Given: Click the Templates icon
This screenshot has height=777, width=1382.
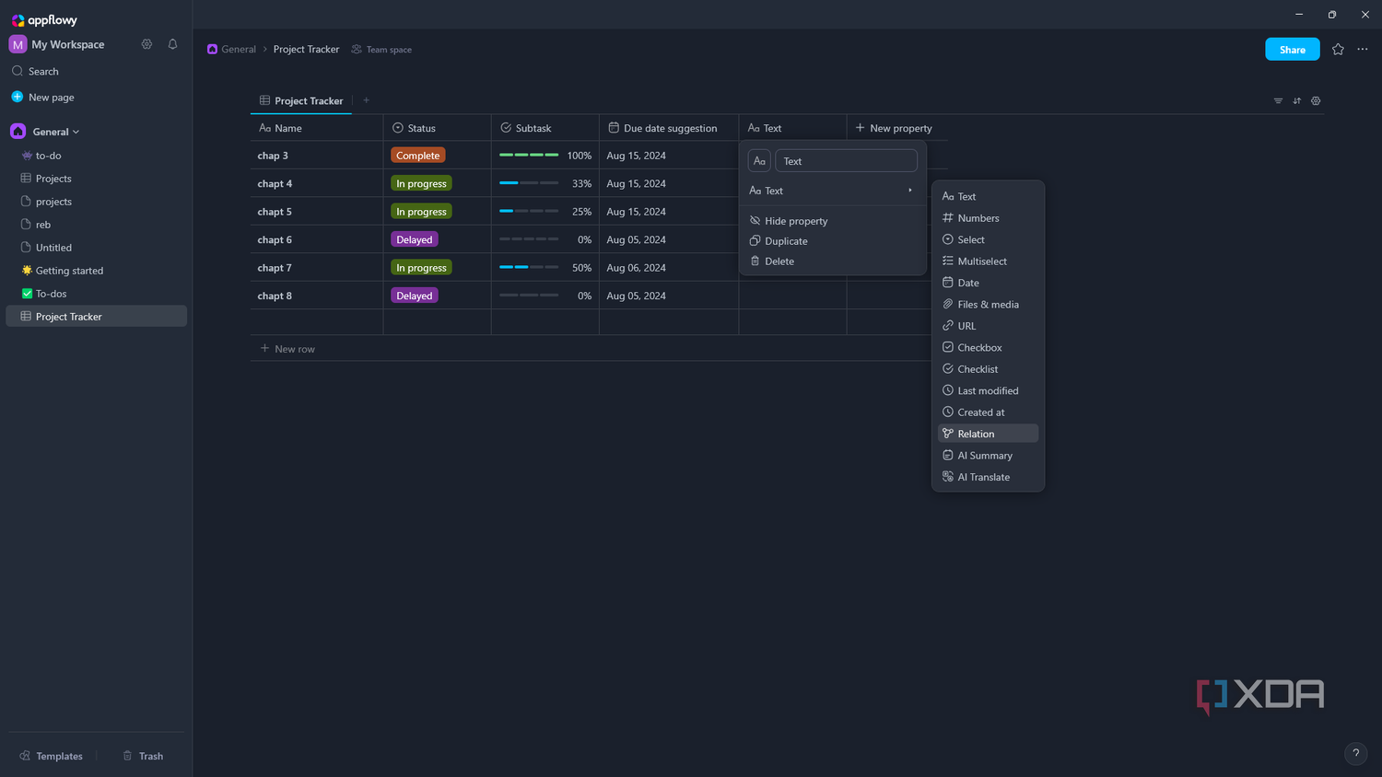Looking at the screenshot, I should (x=25, y=756).
